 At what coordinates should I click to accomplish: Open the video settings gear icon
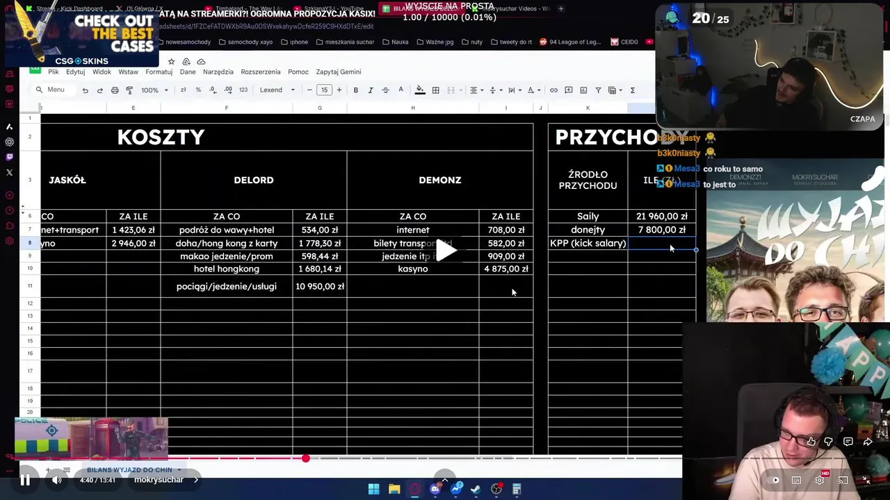coord(820,480)
